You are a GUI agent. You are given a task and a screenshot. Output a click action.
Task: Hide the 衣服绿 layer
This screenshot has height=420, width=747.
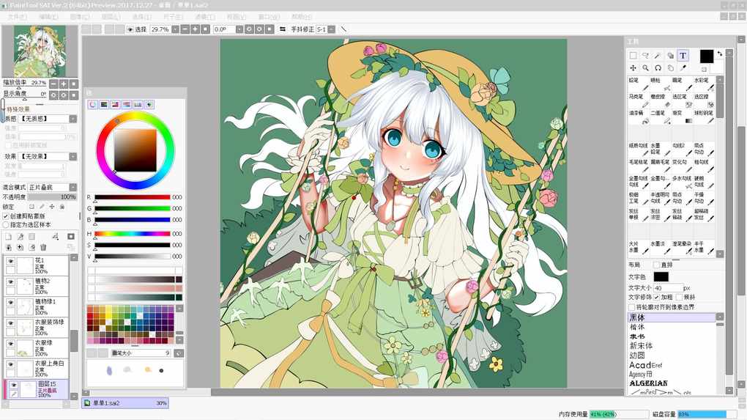click(x=10, y=343)
